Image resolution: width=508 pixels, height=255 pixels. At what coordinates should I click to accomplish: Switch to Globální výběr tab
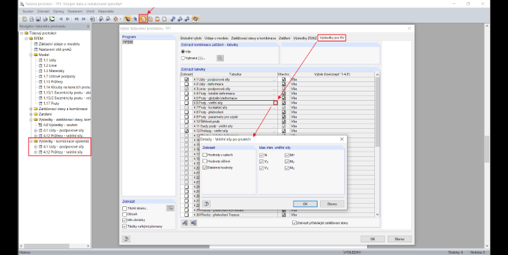tap(190, 38)
